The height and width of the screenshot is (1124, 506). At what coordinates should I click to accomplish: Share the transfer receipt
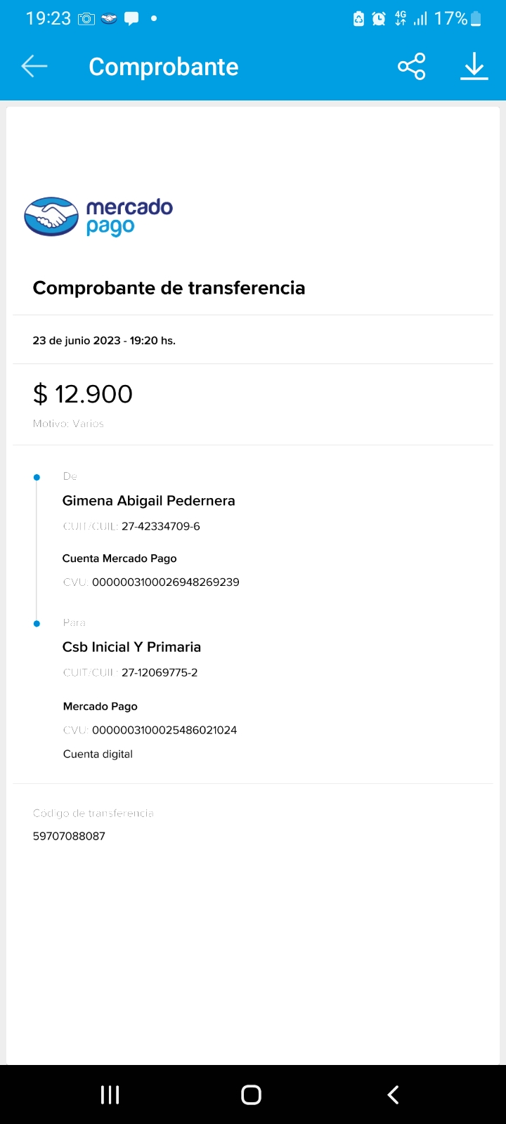coord(412,67)
